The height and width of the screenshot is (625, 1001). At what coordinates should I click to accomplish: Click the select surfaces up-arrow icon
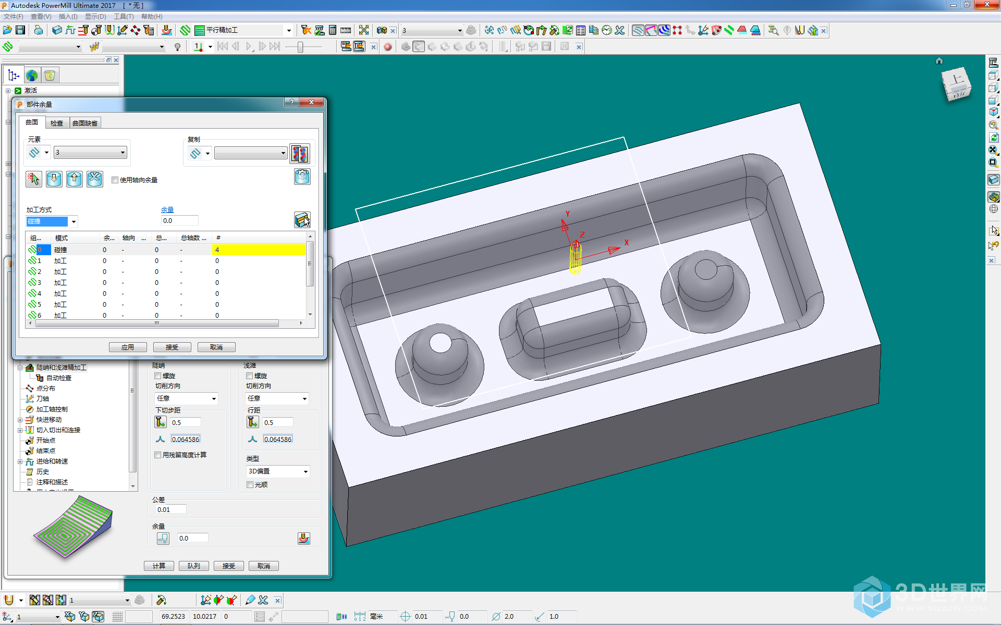[75, 179]
